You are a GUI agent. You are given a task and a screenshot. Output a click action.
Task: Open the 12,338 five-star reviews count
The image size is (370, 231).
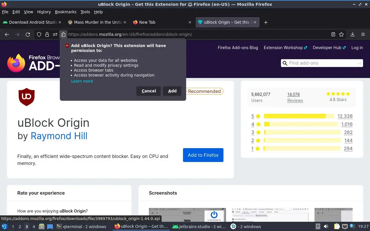pos(345,116)
